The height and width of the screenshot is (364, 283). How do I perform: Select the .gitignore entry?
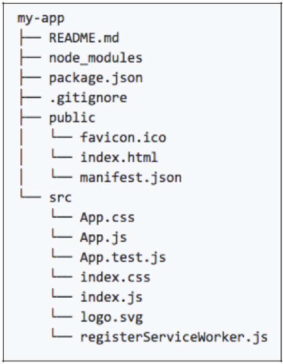[x=88, y=98]
